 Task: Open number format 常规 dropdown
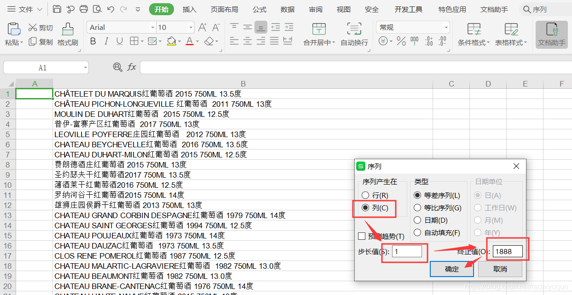[446, 28]
